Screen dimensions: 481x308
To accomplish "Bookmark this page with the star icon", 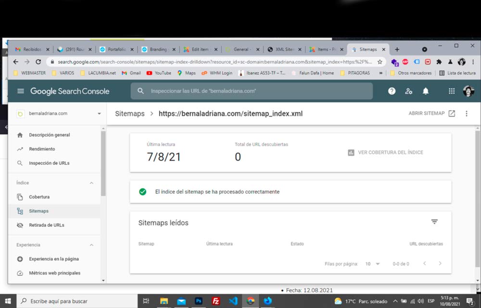I will coord(380,62).
